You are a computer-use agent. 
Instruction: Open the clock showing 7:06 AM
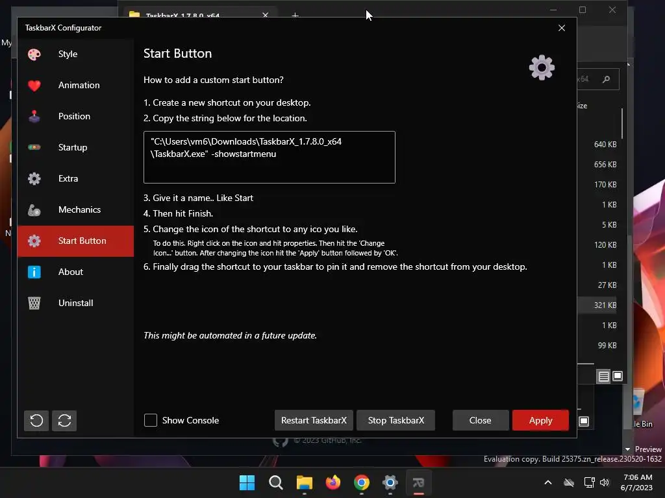(x=636, y=482)
